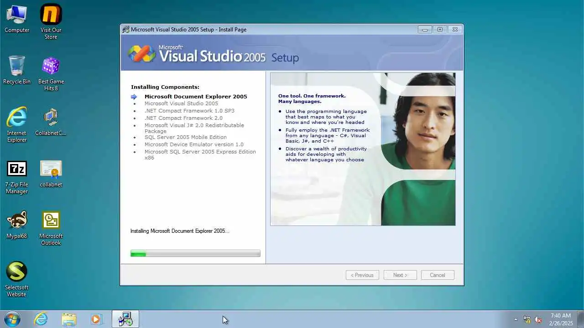Click the installation progress bar
584x328 pixels.
[195, 254]
